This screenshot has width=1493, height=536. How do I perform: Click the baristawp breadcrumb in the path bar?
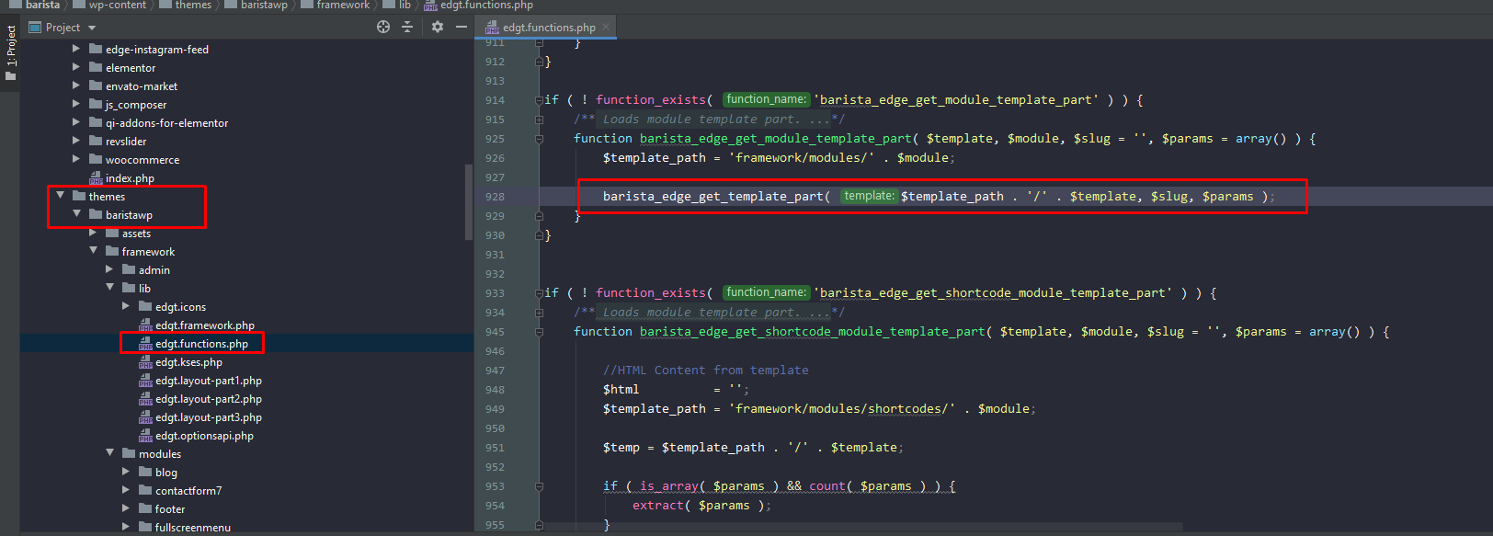click(x=264, y=6)
